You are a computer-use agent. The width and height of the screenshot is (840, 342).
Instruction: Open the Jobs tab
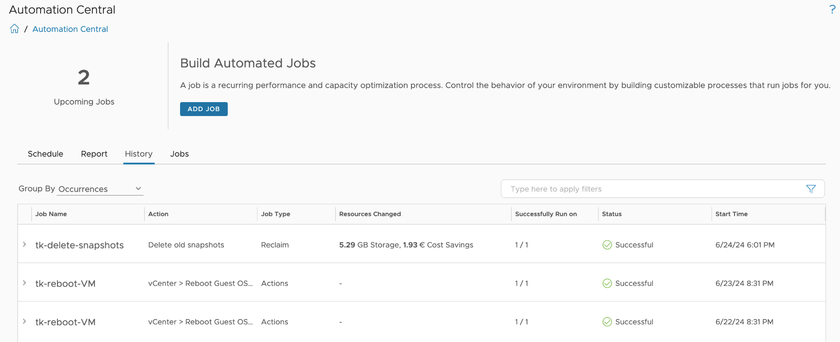180,154
